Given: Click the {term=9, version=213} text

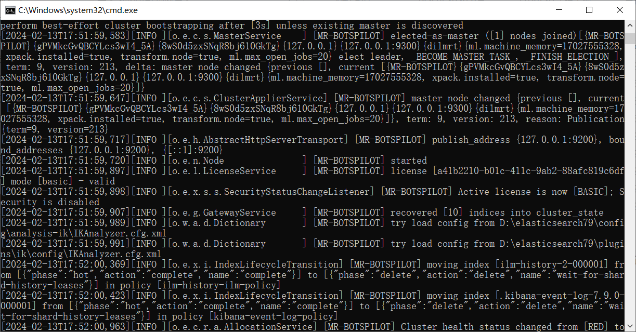Looking at the screenshot, I should [55, 129].
